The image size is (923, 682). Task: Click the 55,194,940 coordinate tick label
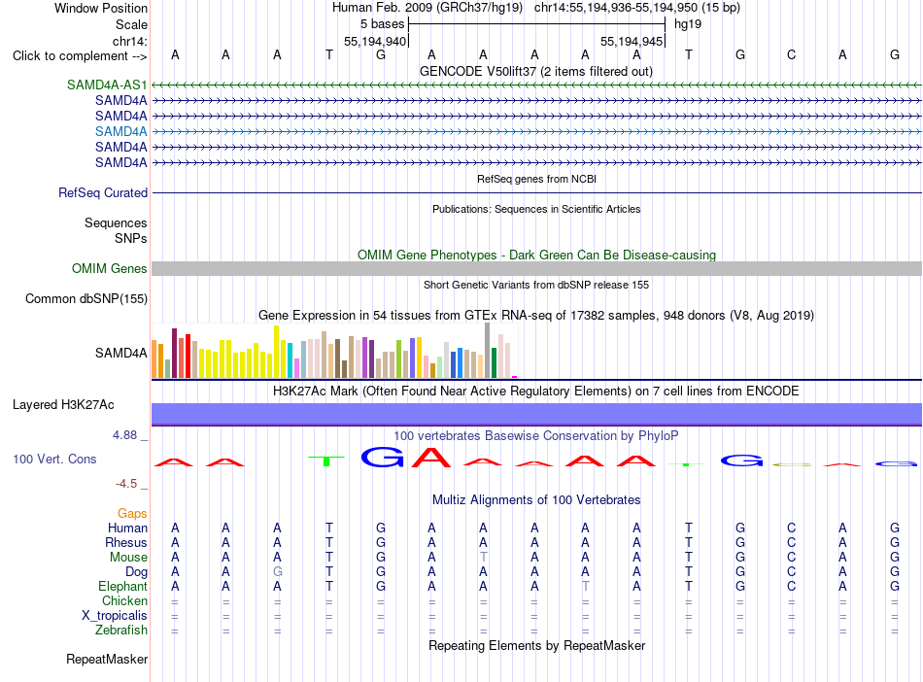click(375, 41)
